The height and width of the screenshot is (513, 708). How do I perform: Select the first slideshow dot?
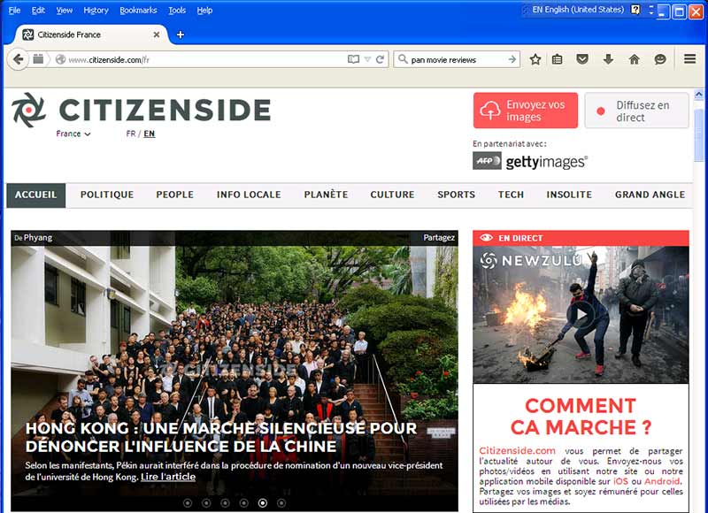(188, 502)
